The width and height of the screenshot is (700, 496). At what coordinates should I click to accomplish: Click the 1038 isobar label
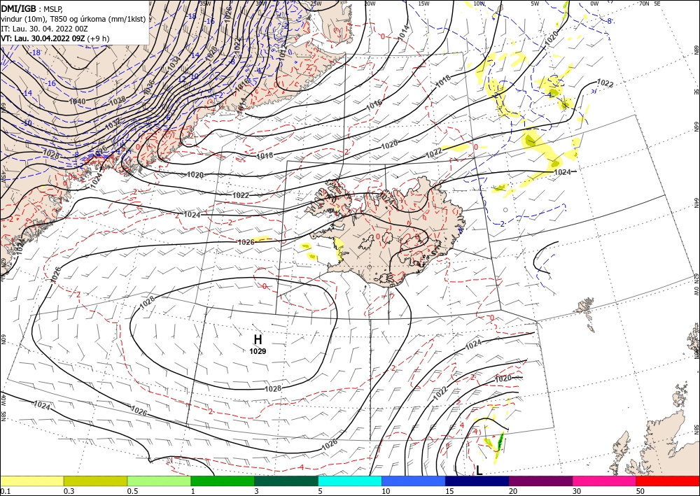coord(118,101)
